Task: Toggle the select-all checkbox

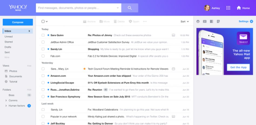Action: tap(43, 22)
